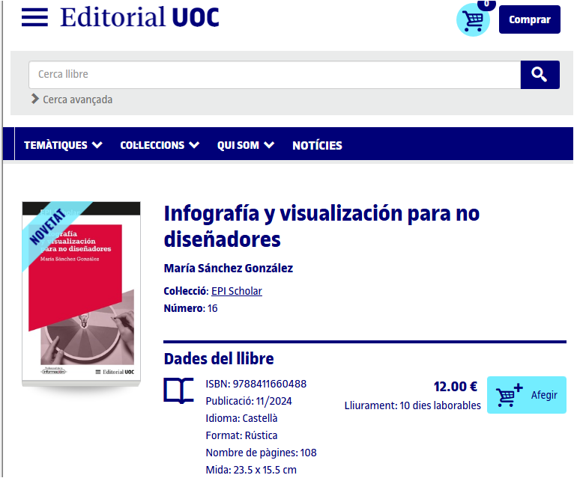The width and height of the screenshot is (574, 478).
Task: Click the magnifying glass search button
Action: [540, 75]
